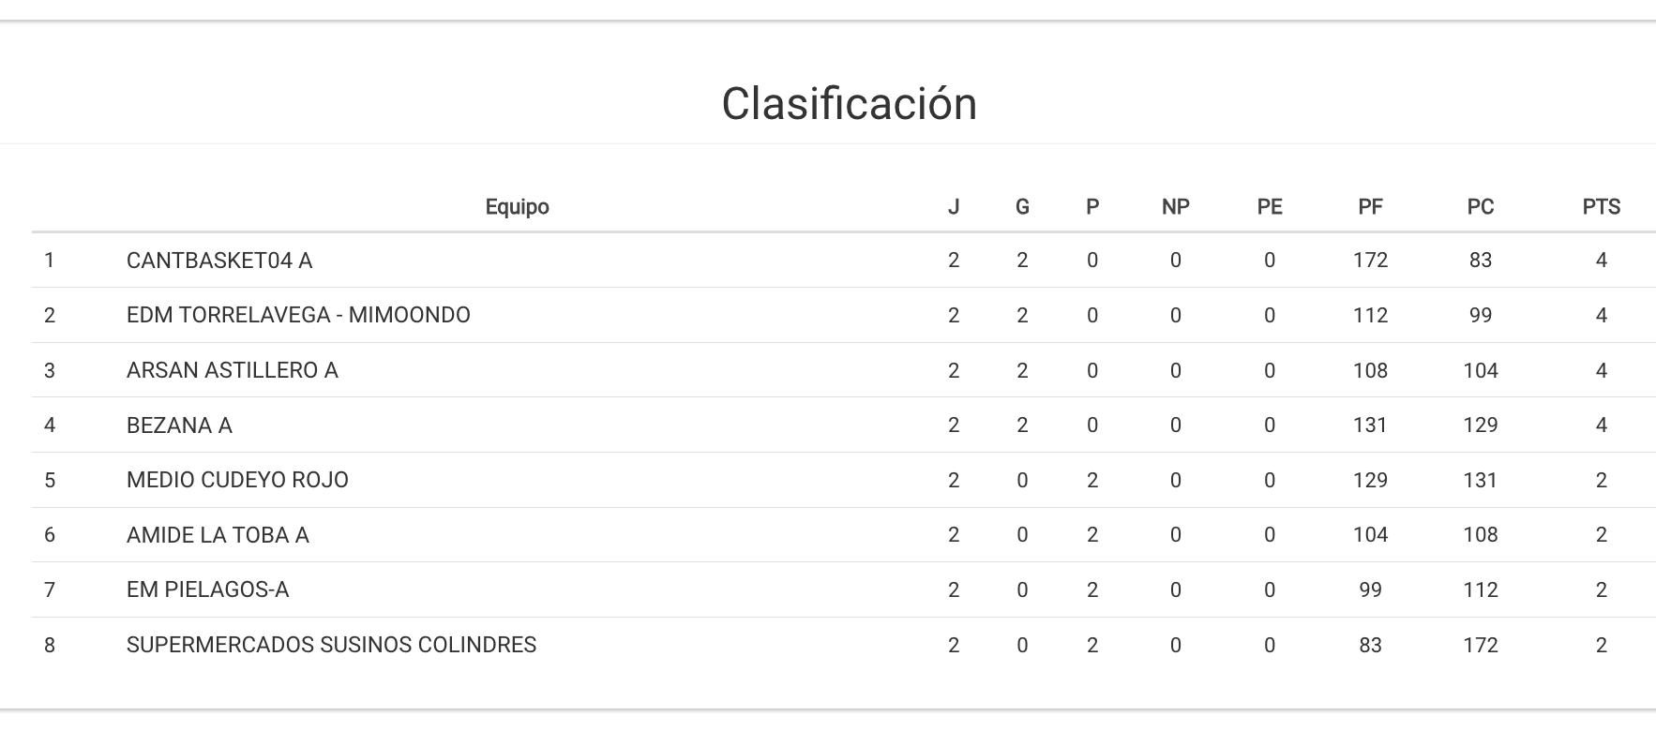Click the NP column header
This screenshot has width=1656, height=731.
(x=1175, y=207)
